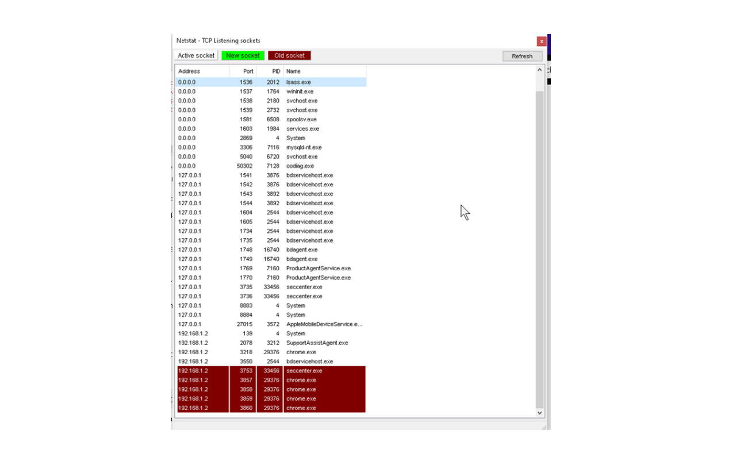
Task: Click the scrollbar up arrow
Action: [x=539, y=69]
